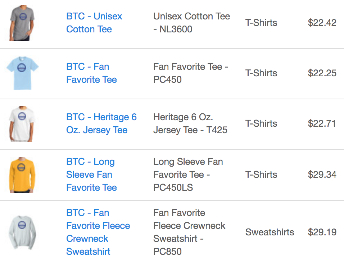The image size is (344, 262).
Task: Click the $29.34 price
Action: tap(322, 175)
